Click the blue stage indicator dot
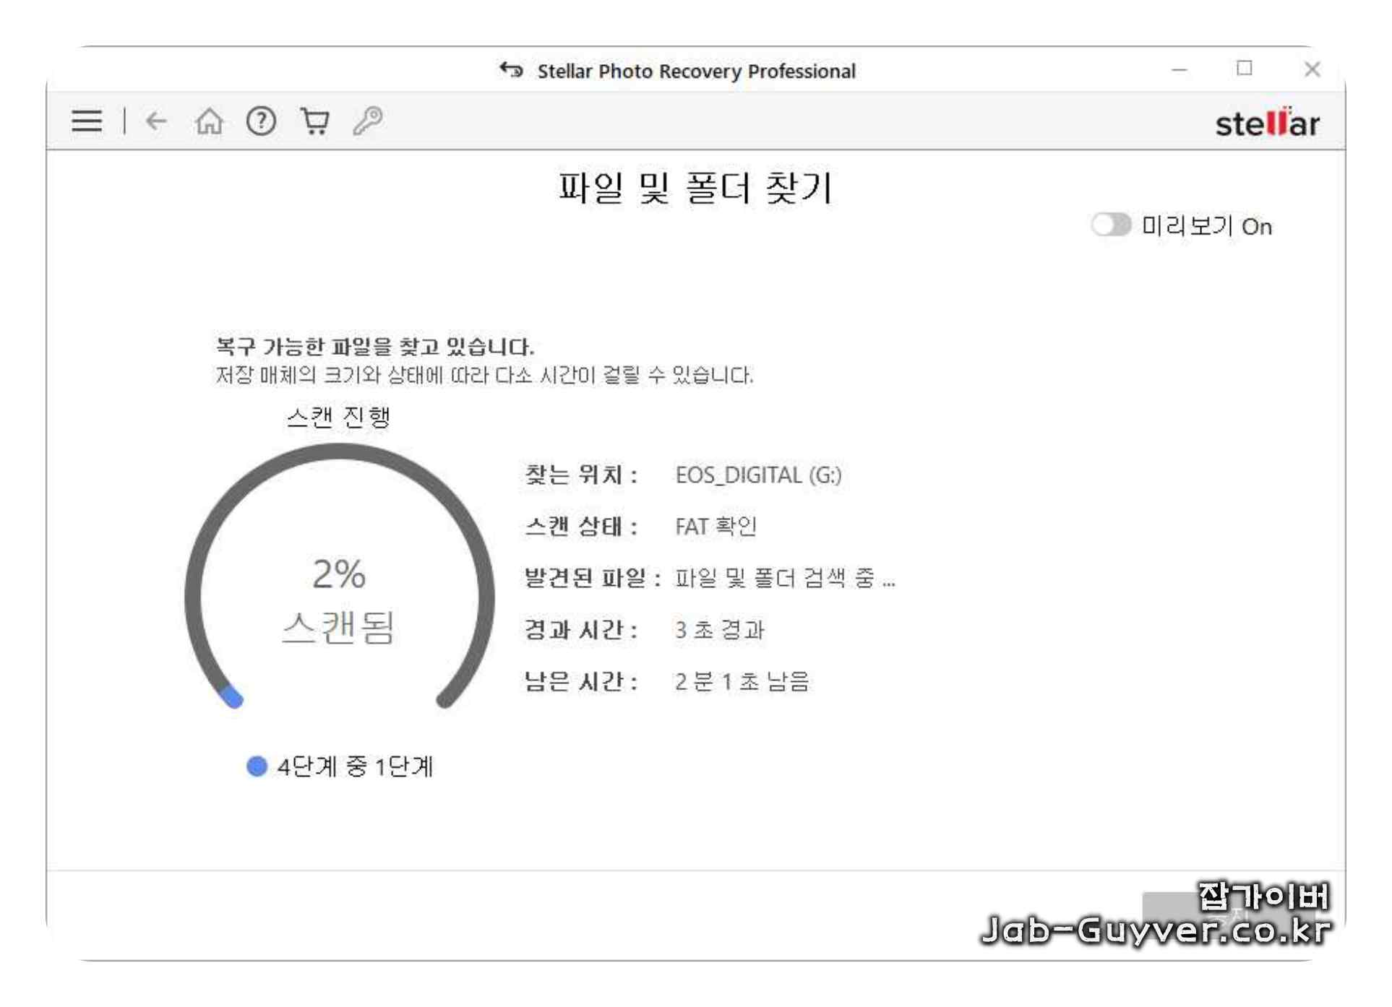The image size is (1392, 1007). [257, 766]
